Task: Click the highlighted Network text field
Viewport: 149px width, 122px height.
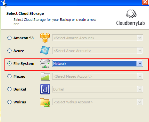Action: (95, 64)
